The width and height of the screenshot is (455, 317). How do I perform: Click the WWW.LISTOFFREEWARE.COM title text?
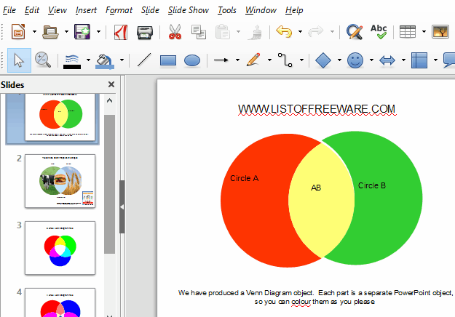click(317, 109)
